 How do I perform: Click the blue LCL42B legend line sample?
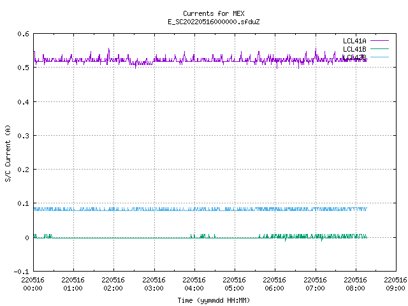point(379,57)
